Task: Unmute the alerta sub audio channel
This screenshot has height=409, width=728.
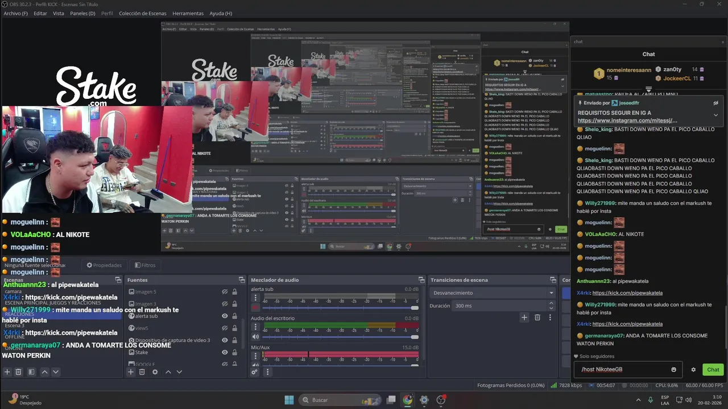Action: tap(256, 307)
